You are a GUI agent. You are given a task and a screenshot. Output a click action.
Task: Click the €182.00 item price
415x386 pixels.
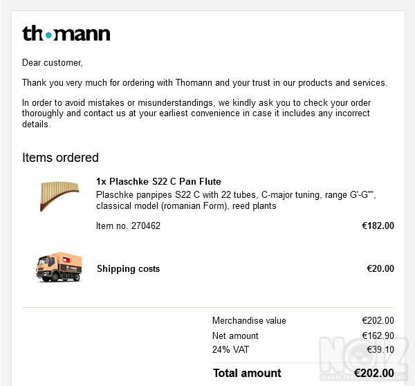[378, 226]
